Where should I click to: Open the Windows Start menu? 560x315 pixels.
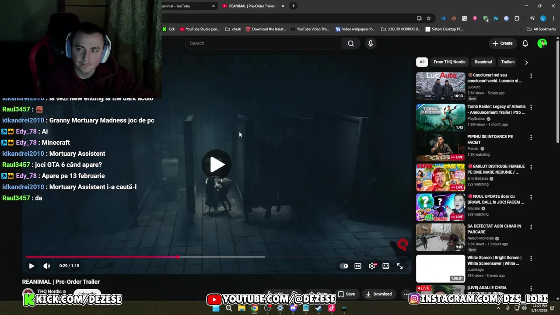point(216,308)
